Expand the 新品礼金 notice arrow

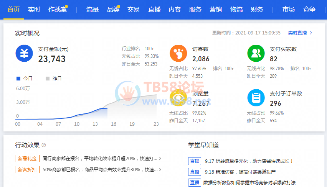coord(160,158)
